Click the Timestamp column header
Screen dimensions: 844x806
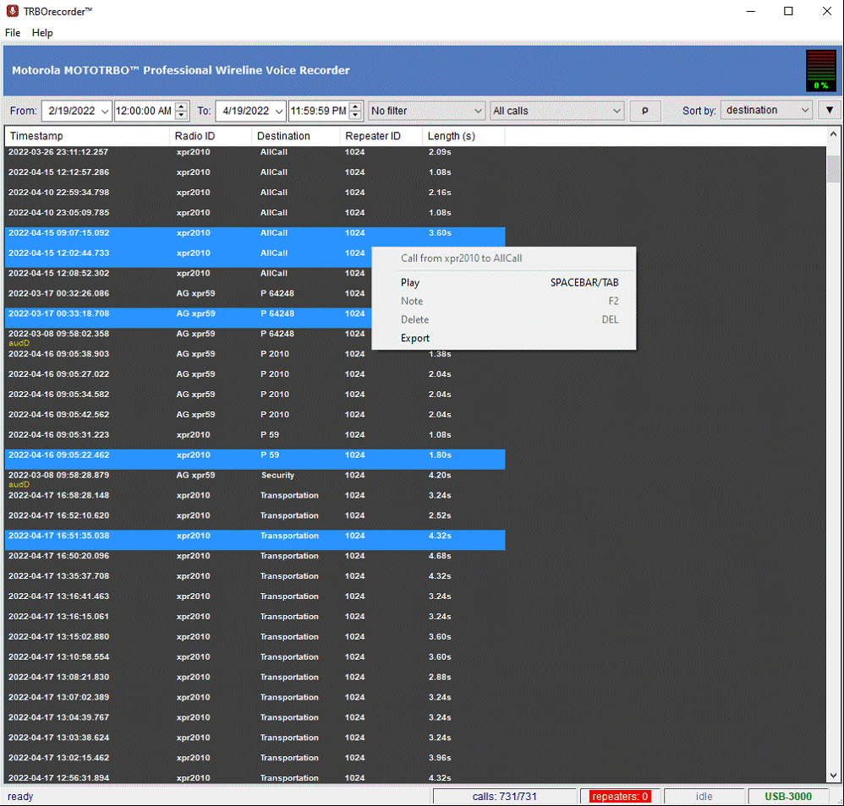pos(37,136)
